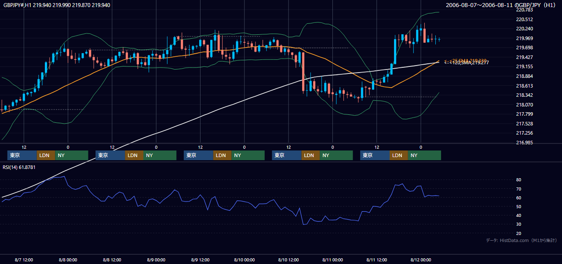Select the 8/8 00:00 time axis label
This screenshot has width=562, height=264.
click(68, 260)
